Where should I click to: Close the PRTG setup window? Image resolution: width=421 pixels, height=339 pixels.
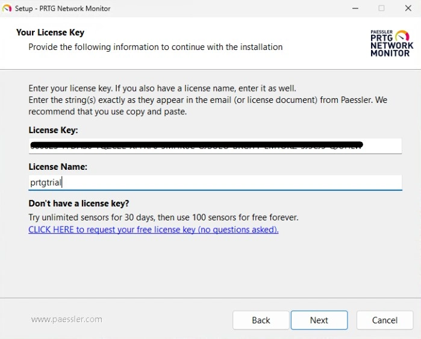pos(407,8)
